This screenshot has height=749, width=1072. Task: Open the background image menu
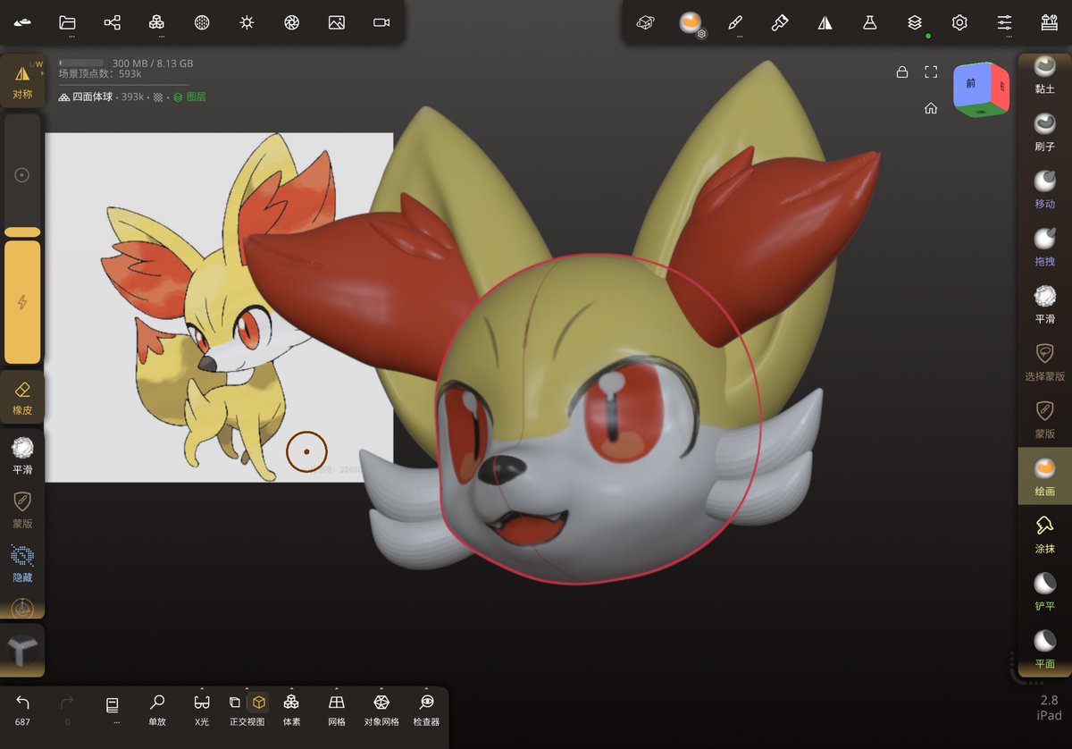click(x=337, y=22)
